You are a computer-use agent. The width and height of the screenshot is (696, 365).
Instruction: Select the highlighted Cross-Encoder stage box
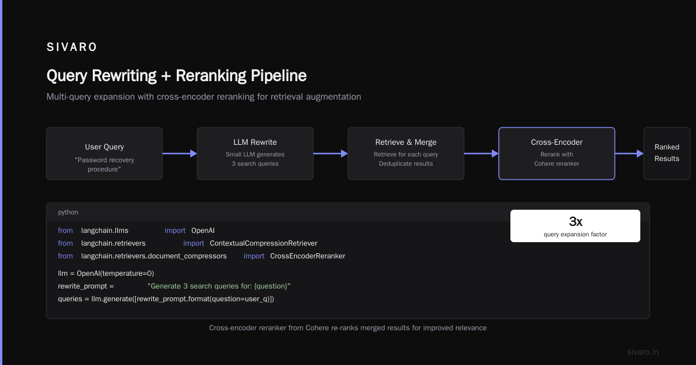pyautogui.click(x=557, y=154)
